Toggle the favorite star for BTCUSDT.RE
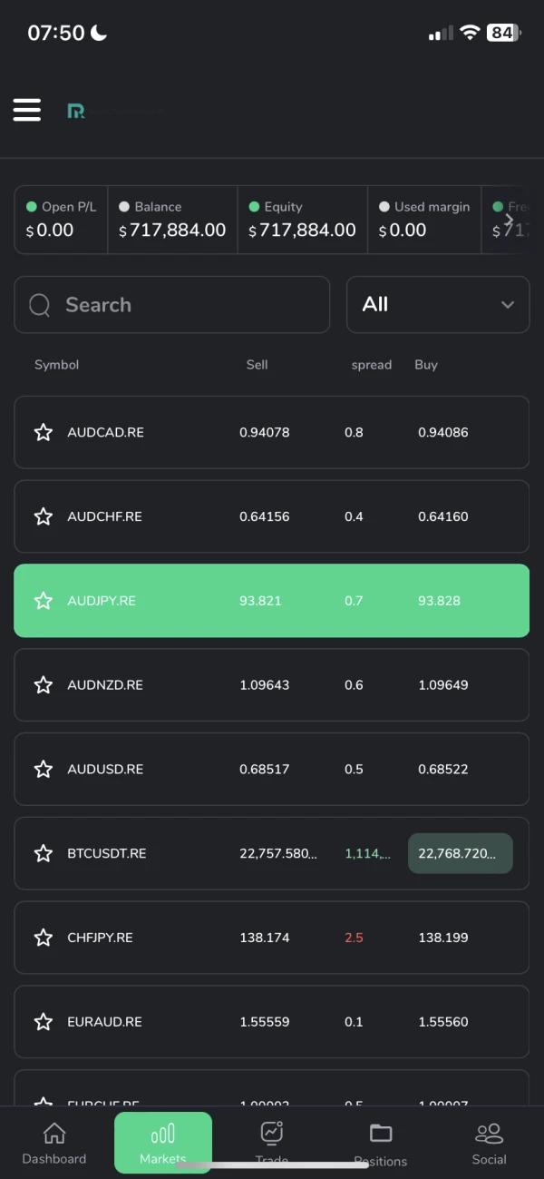Screen dimensions: 544x1179 point(43,853)
